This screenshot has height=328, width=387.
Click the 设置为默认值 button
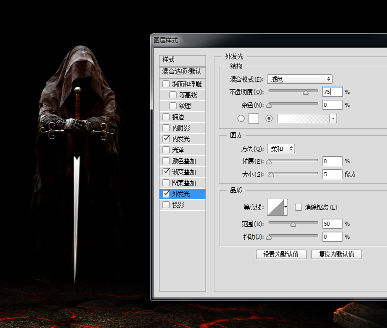point(281,254)
